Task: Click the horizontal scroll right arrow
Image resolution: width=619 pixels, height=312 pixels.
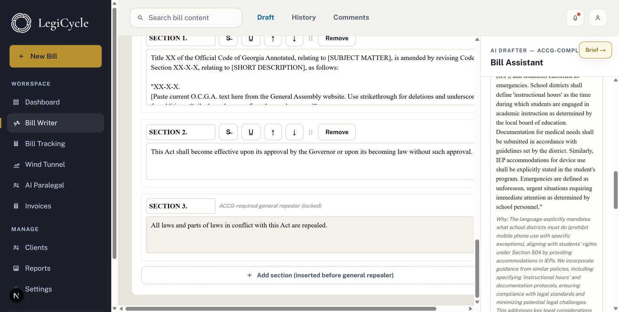Action: (471, 309)
